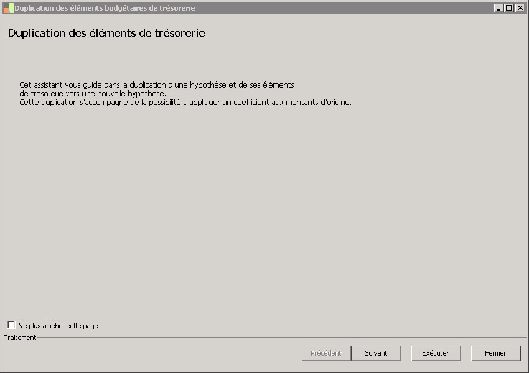Click the window title 'Duplication des éléments budgétaires de trésorerie'

pos(105,8)
